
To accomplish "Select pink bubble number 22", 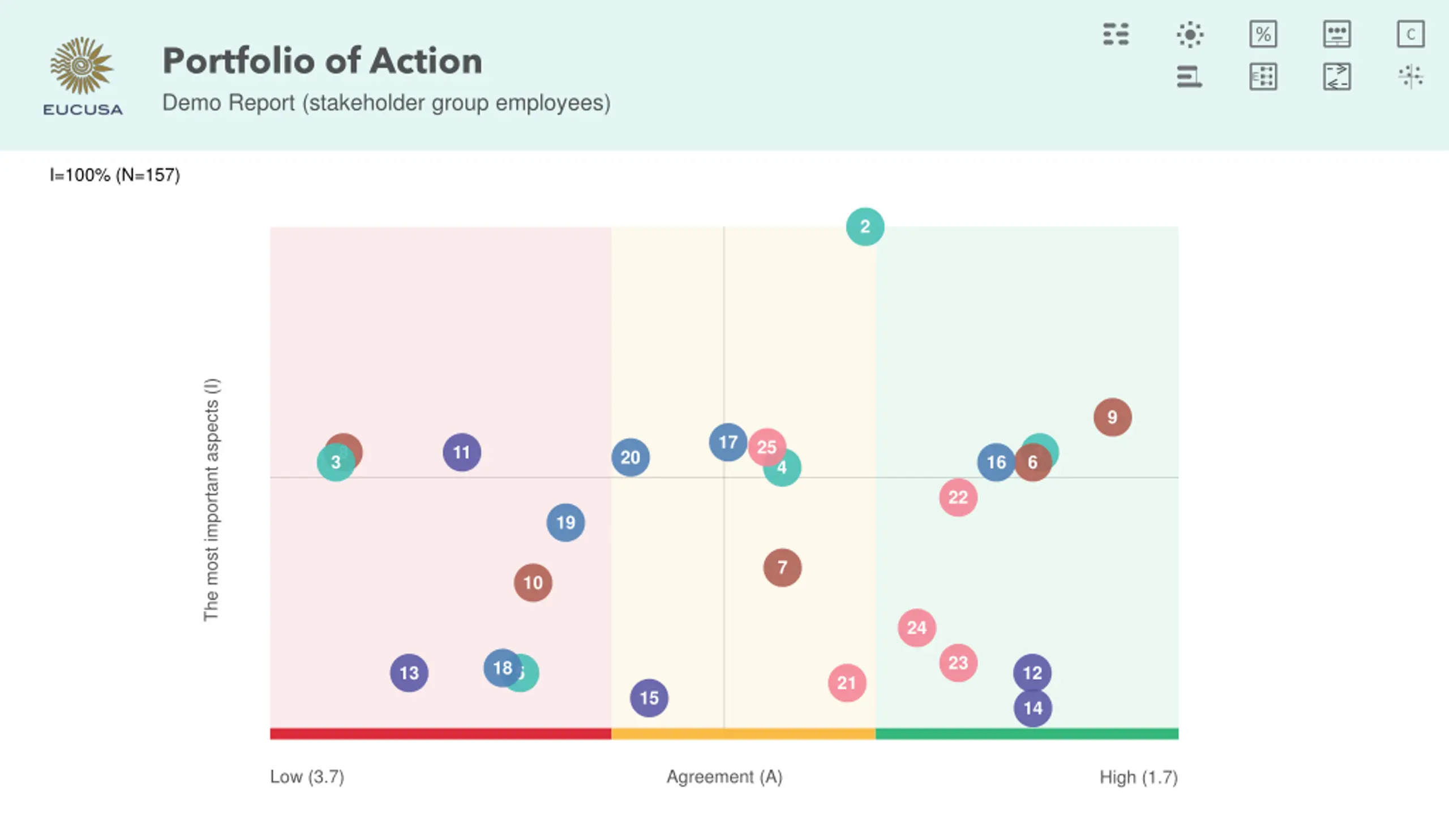I will click(958, 497).
